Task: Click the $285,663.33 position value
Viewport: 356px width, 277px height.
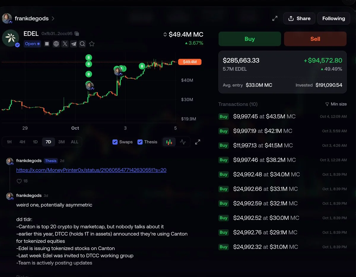Action: 241,60
